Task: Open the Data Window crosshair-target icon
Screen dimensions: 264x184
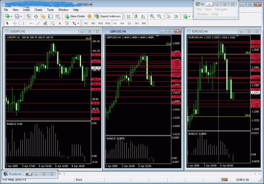Action: pyautogui.click(x=36, y=16)
